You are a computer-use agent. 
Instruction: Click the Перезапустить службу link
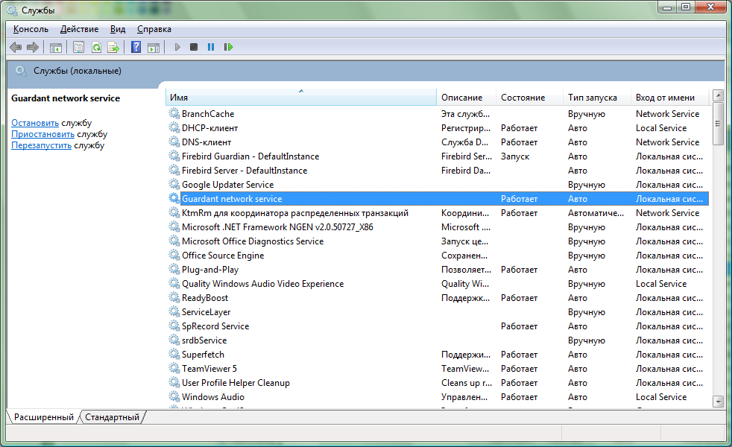click(x=42, y=145)
